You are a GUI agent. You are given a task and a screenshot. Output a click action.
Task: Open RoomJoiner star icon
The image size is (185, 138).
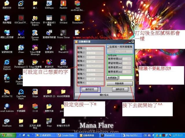coord(77,19)
